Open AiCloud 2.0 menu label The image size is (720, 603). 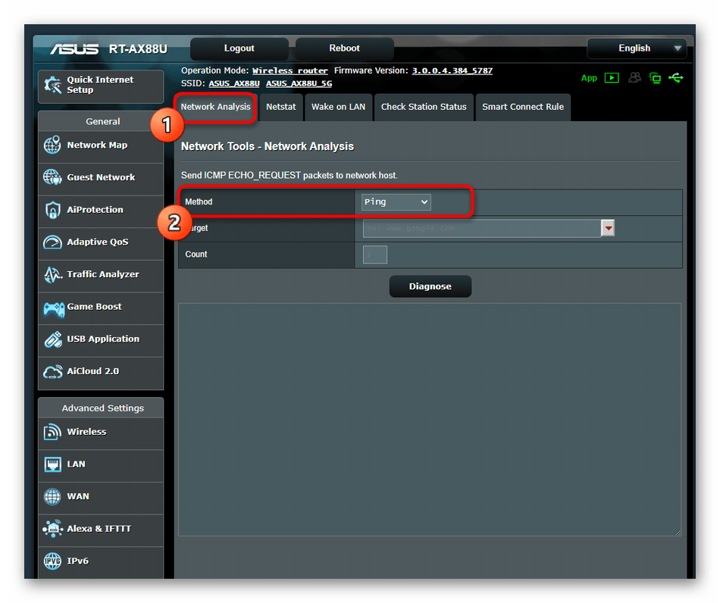93,371
